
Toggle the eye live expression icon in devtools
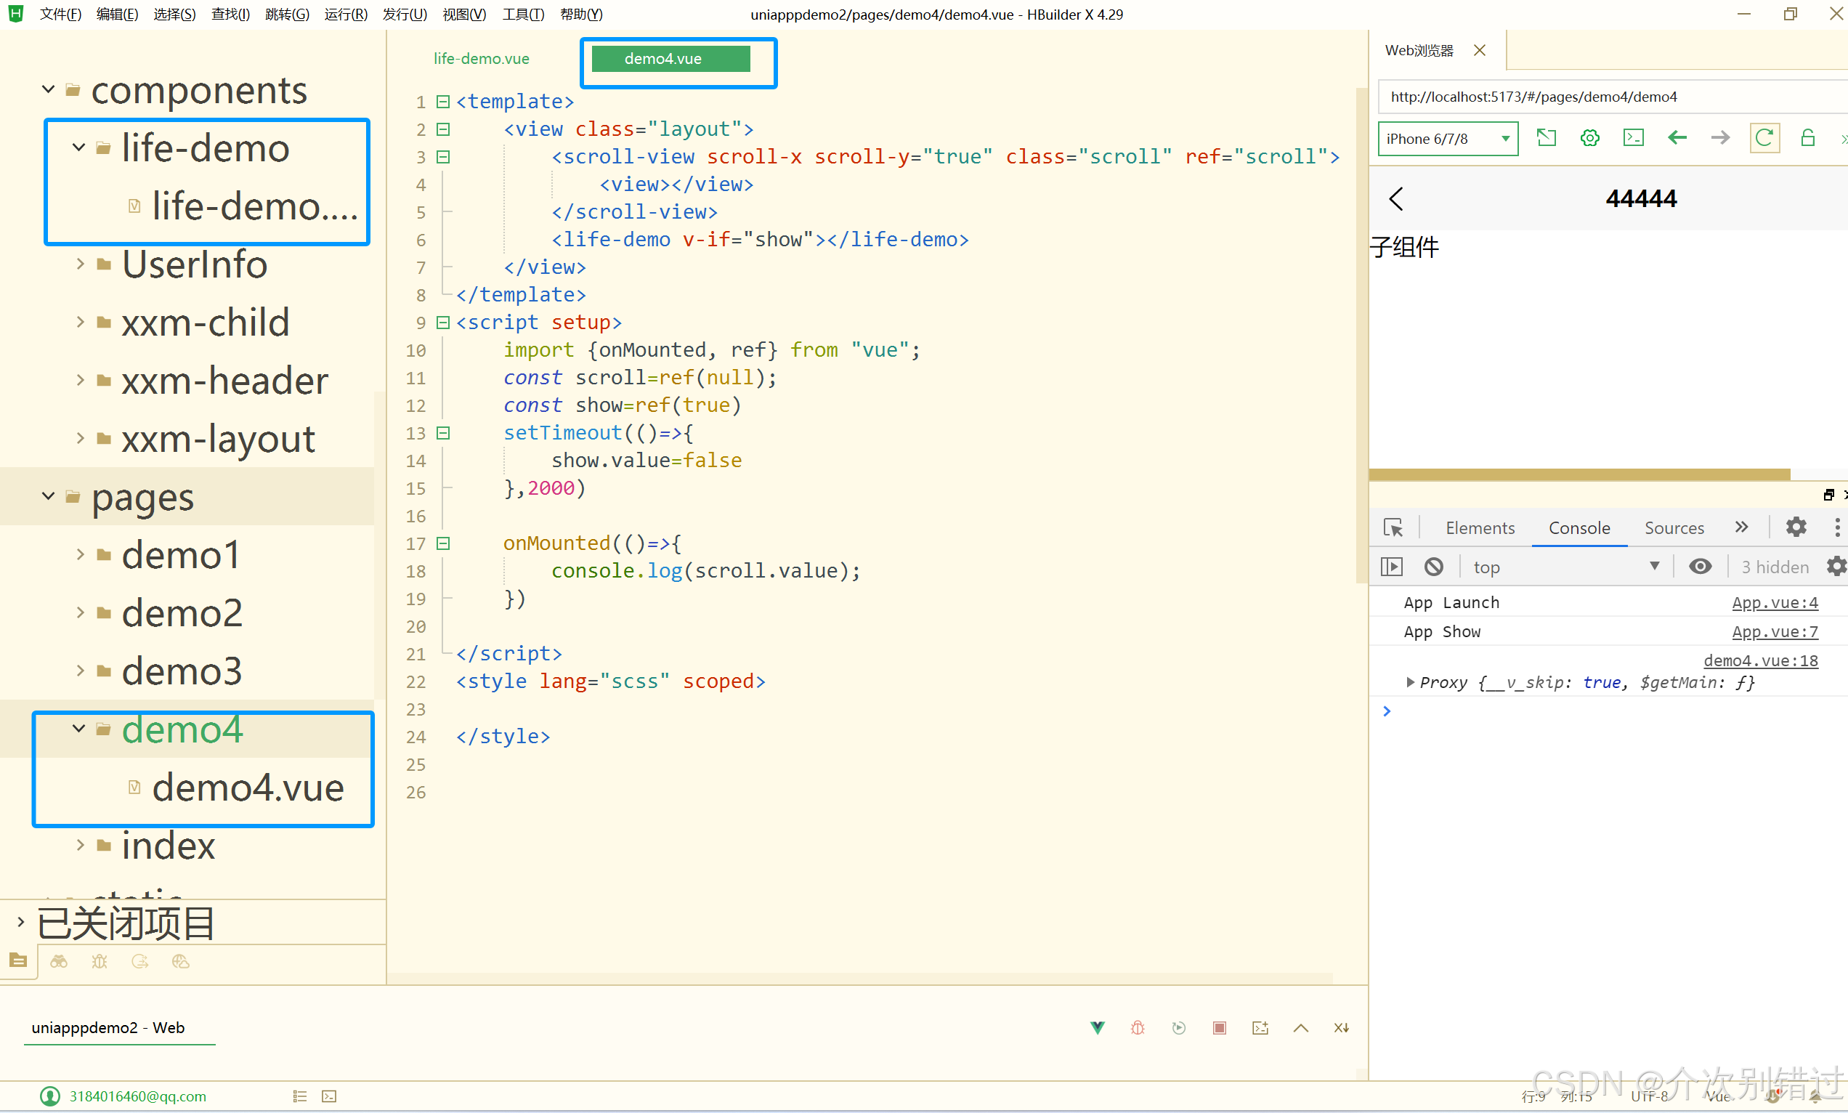1700,567
